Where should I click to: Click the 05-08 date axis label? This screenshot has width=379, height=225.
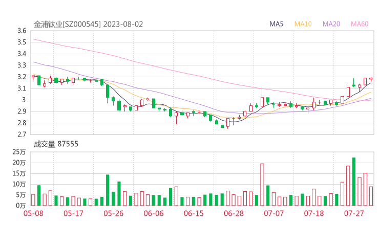coord(33,213)
